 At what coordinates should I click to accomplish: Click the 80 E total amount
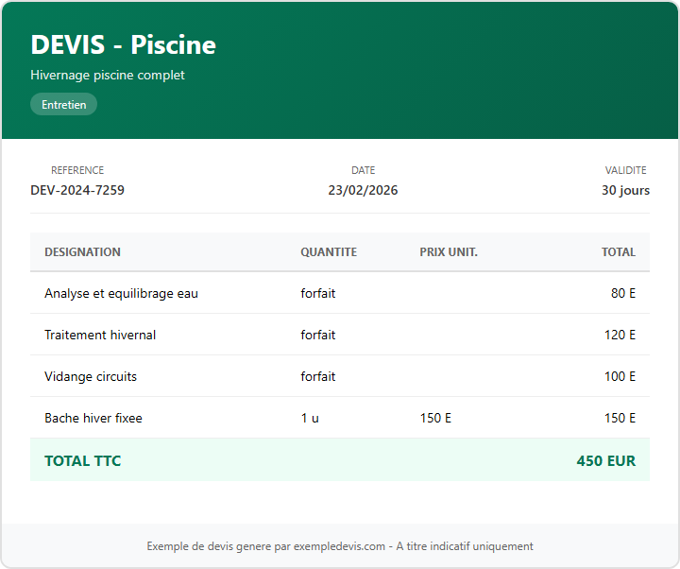623,293
